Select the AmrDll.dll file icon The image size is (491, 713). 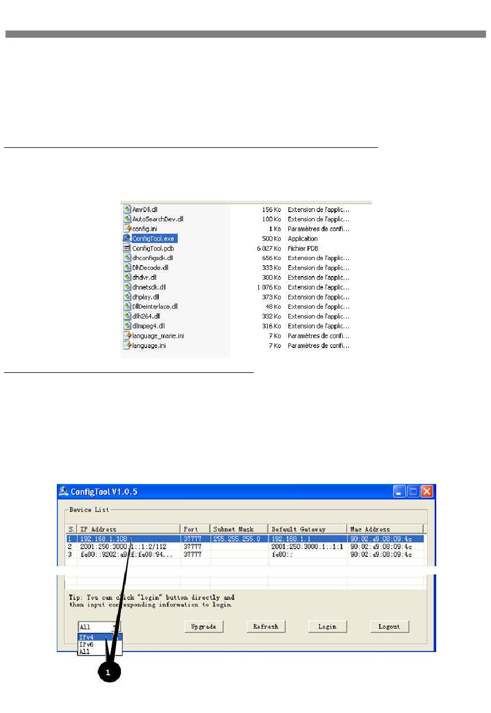point(128,209)
